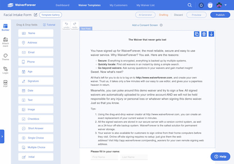234x164 pixels.
Task: Click the info circle icon in header
Action: coord(210,5)
